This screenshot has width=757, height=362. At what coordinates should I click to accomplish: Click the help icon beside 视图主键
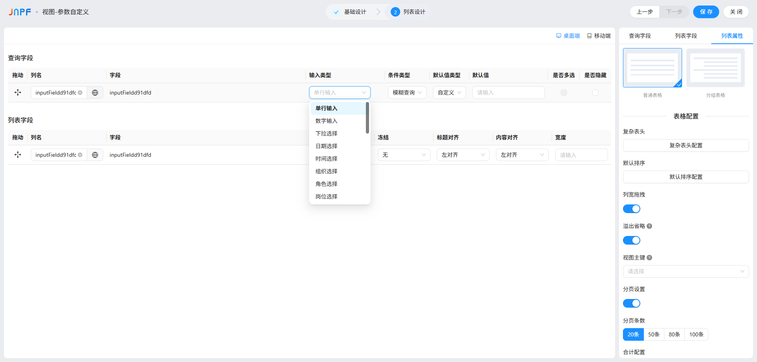pyautogui.click(x=649, y=258)
